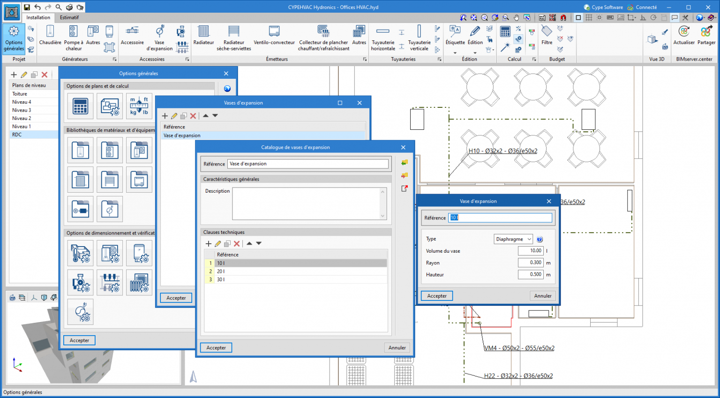Viewport: 720px width, 398px height.
Task: Expand the Accessoires group launcher
Action: click(187, 60)
